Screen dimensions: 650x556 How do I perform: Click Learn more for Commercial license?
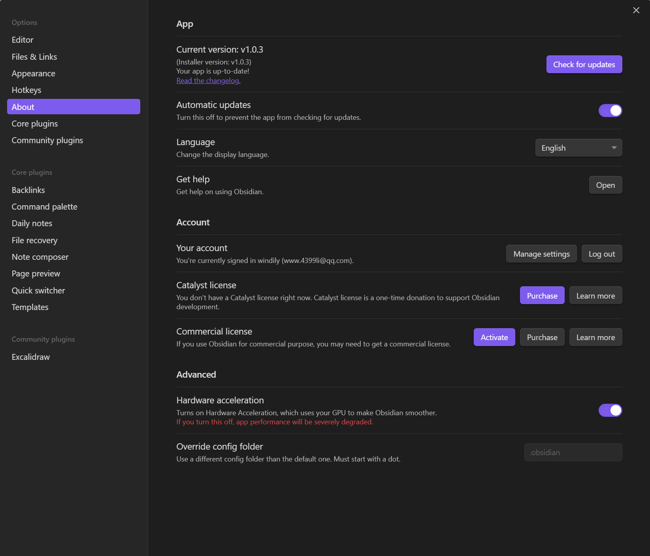[x=595, y=337]
